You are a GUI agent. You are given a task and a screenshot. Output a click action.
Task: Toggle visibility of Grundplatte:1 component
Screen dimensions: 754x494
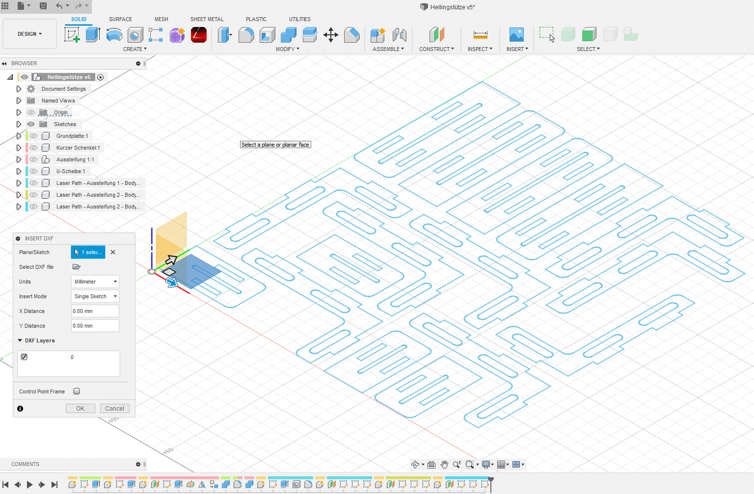point(33,136)
